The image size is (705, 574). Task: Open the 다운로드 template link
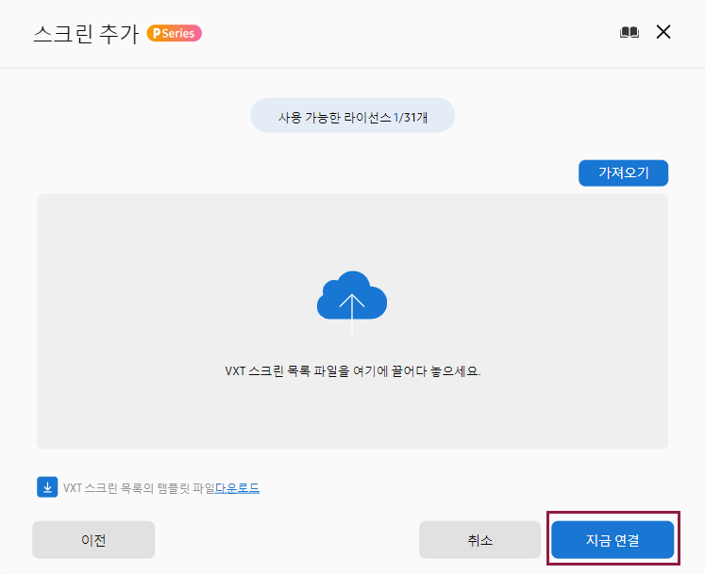point(237,488)
